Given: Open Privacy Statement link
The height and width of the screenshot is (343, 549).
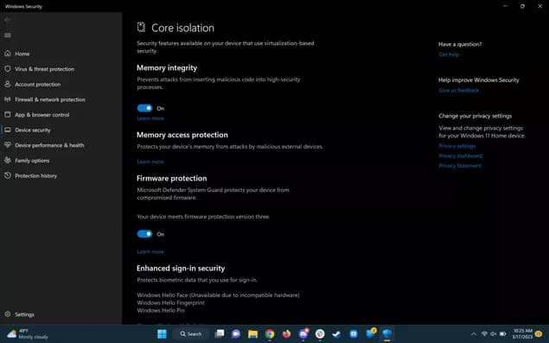Looking at the screenshot, I should (x=460, y=166).
